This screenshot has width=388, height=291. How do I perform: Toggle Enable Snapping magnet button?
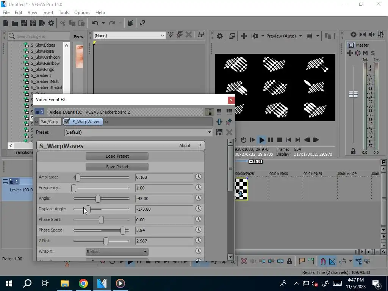pos(323,261)
